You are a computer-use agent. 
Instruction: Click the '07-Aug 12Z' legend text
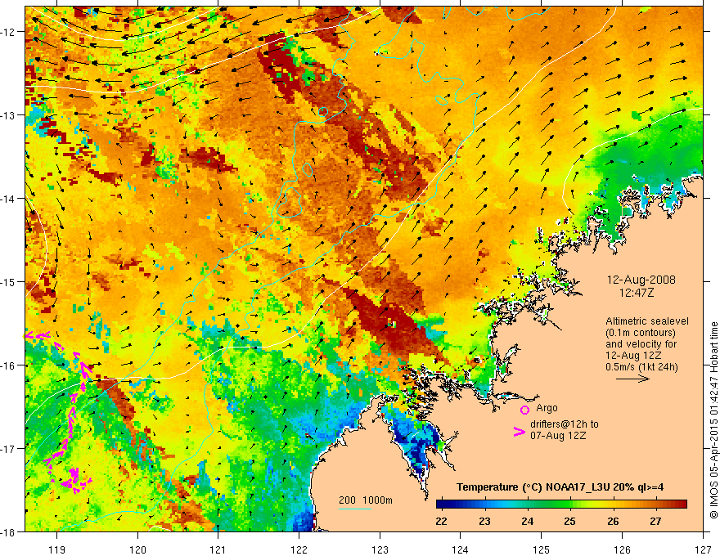tap(558, 435)
